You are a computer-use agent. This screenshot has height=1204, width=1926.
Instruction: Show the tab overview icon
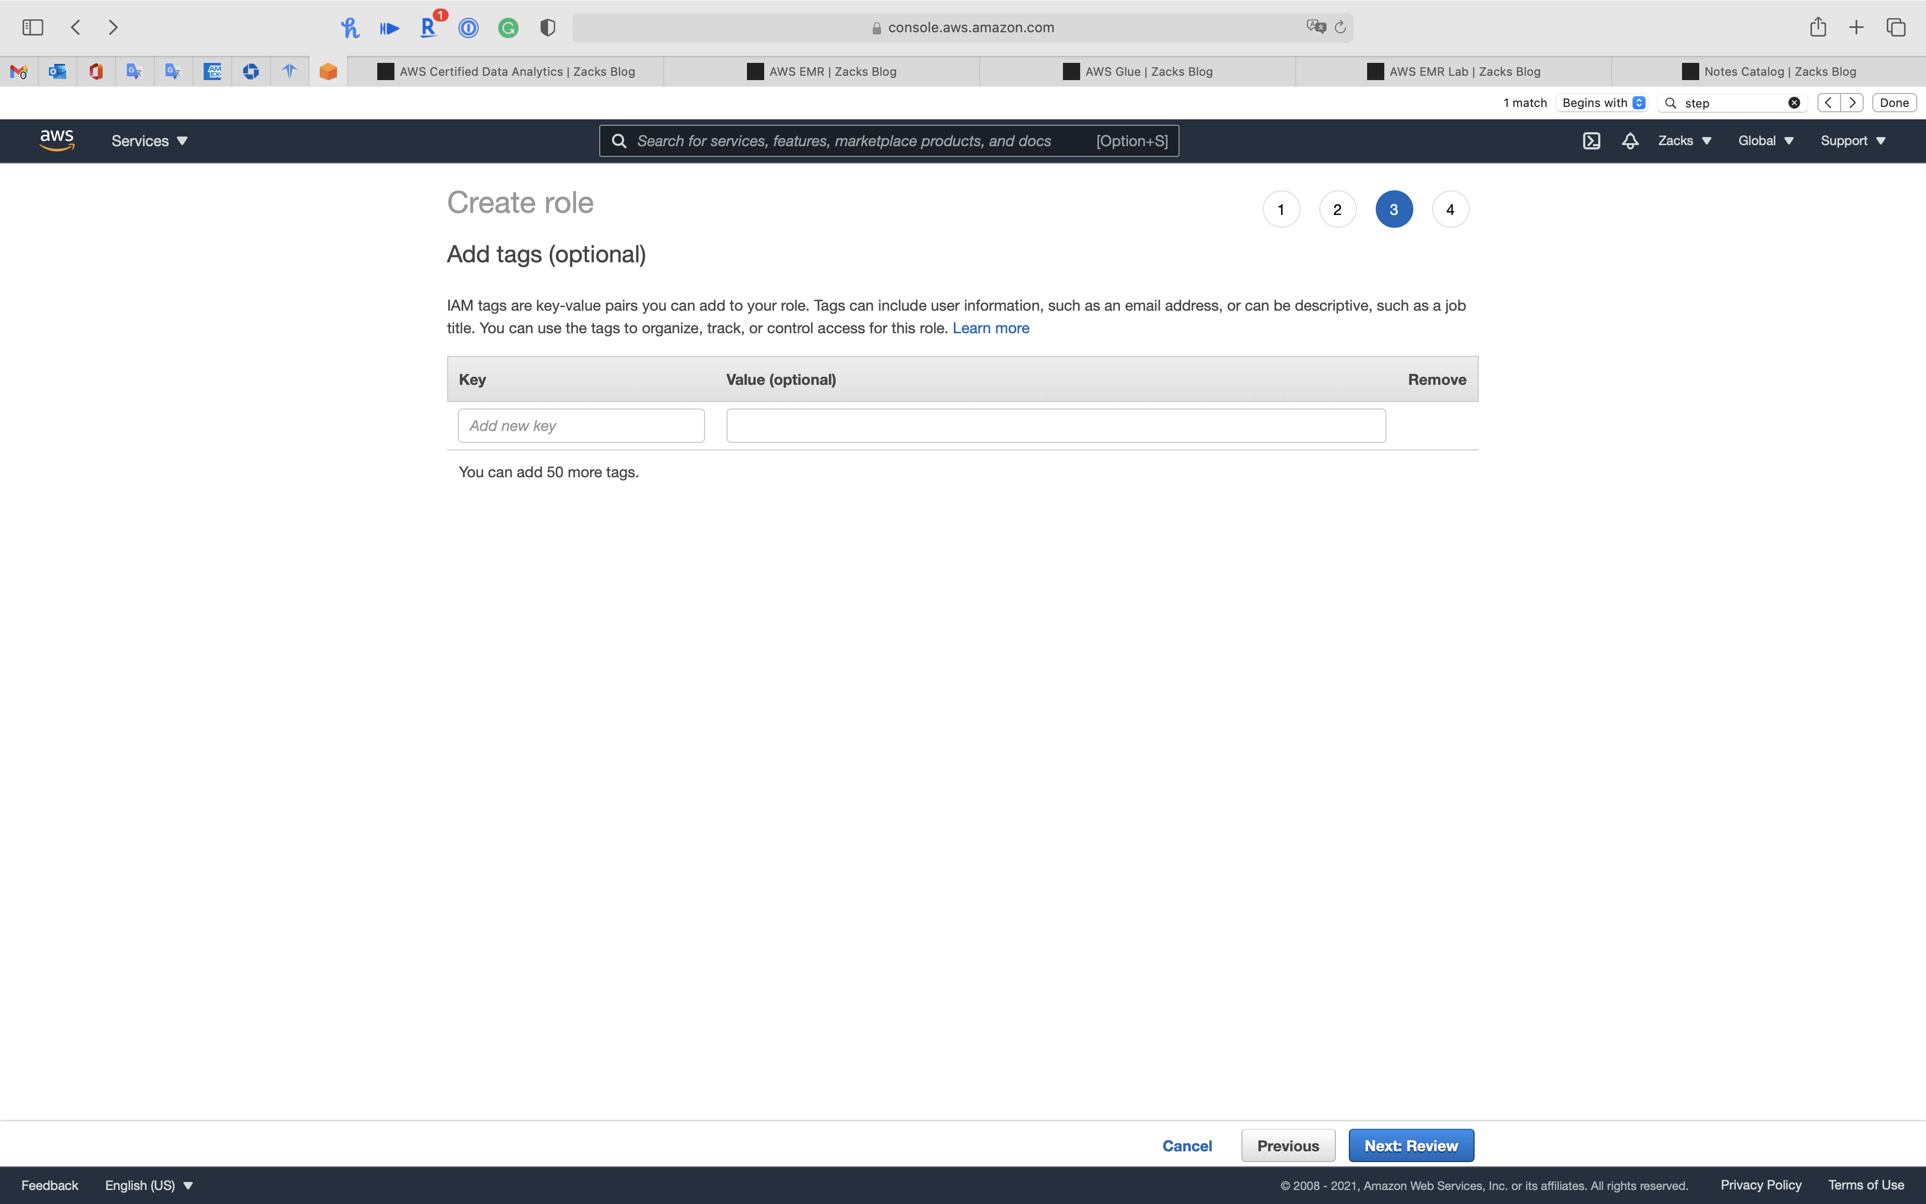coord(1896,28)
